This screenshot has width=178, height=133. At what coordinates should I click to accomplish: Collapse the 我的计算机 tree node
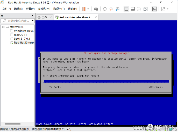coord(3,27)
